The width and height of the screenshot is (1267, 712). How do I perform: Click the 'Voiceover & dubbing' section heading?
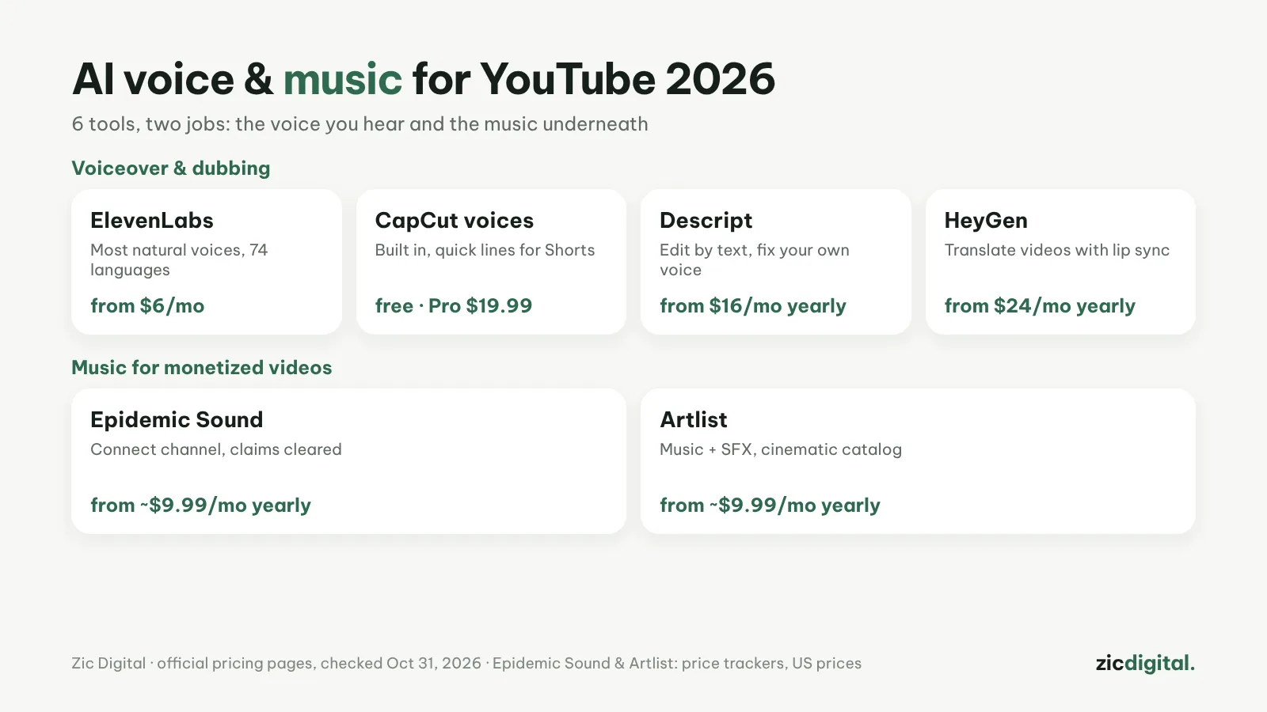171,168
